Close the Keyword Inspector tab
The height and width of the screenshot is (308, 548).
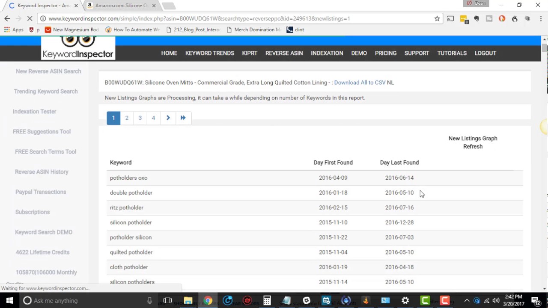pyautogui.click(x=76, y=6)
